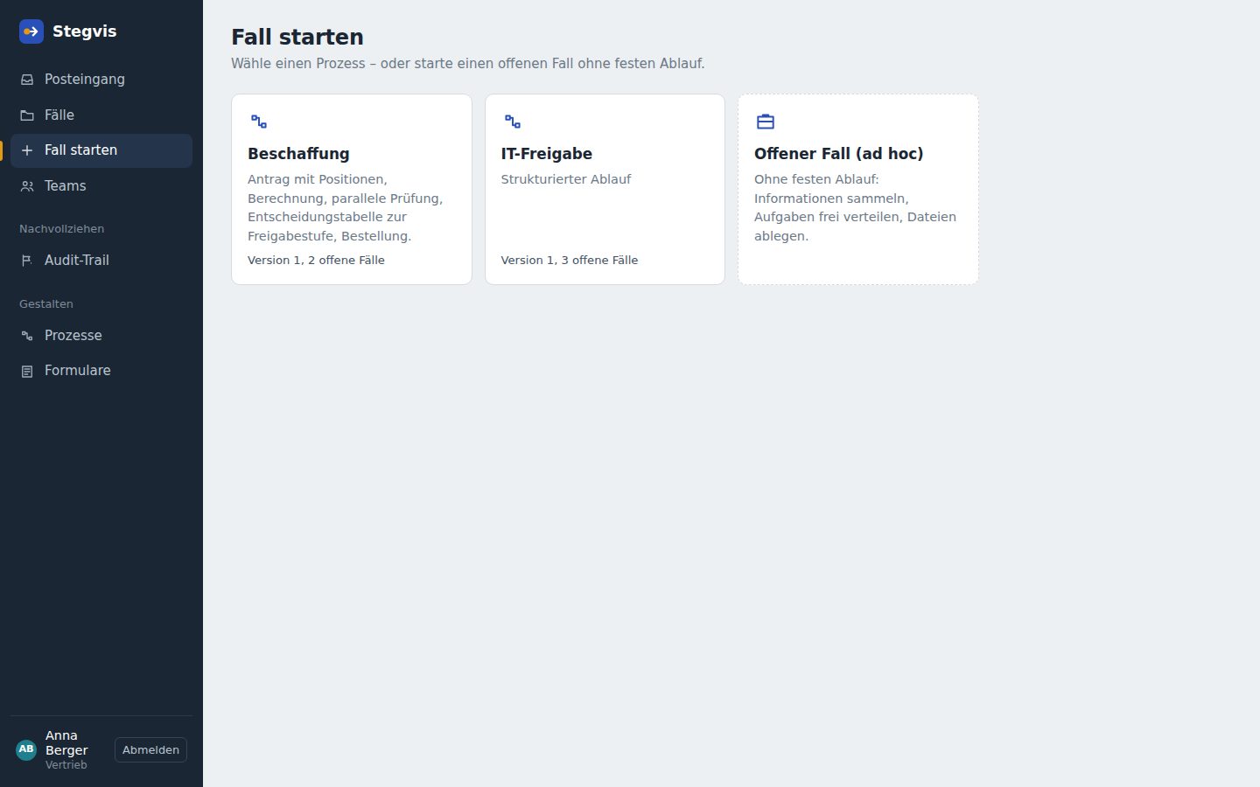Open Audit-Trail in the sidebar
This screenshot has width=1260, height=787.
[101, 261]
